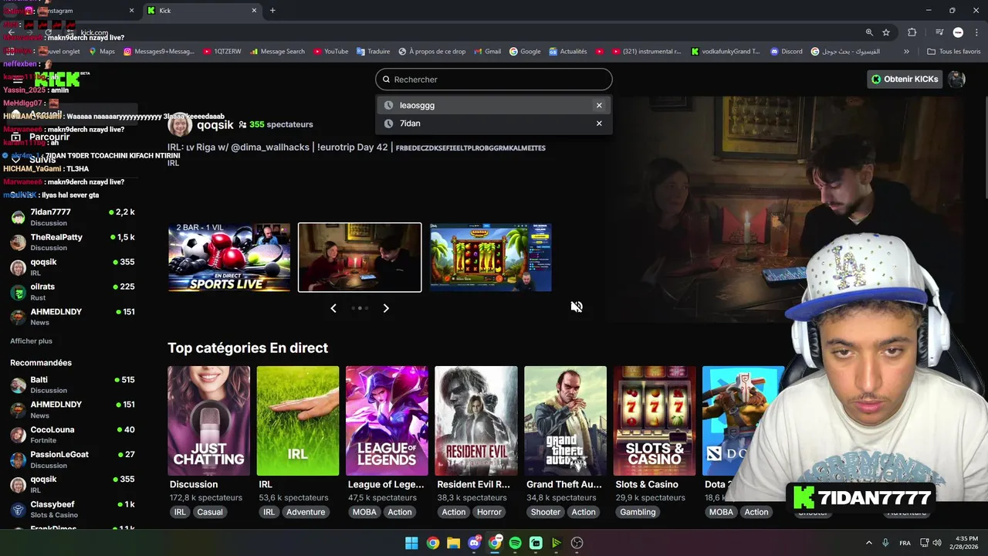Open the Message Search bookmark
The height and width of the screenshot is (556, 988).
pyautogui.click(x=277, y=52)
